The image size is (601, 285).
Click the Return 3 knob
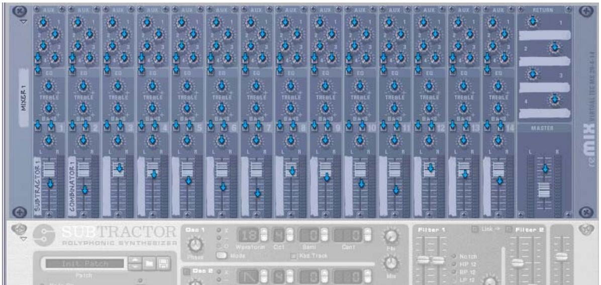[x=533, y=74]
